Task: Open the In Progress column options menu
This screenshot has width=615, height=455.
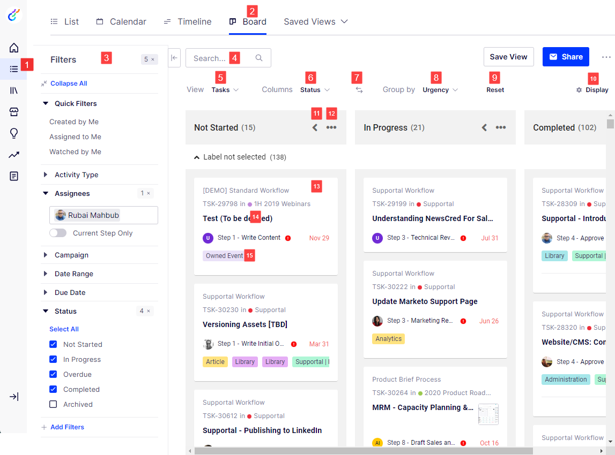Action: [x=501, y=127]
